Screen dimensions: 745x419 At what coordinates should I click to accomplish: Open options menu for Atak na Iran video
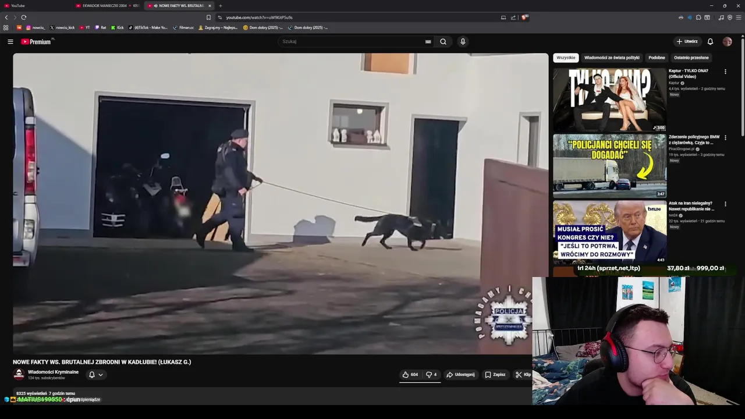tap(725, 204)
